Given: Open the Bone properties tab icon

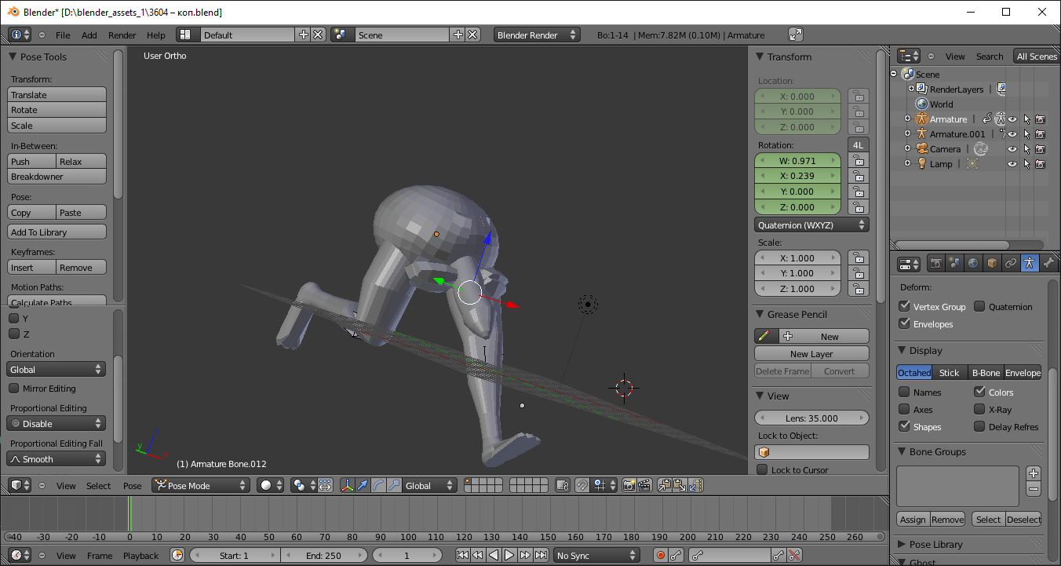Looking at the screenshot, I should point(1048,264).
